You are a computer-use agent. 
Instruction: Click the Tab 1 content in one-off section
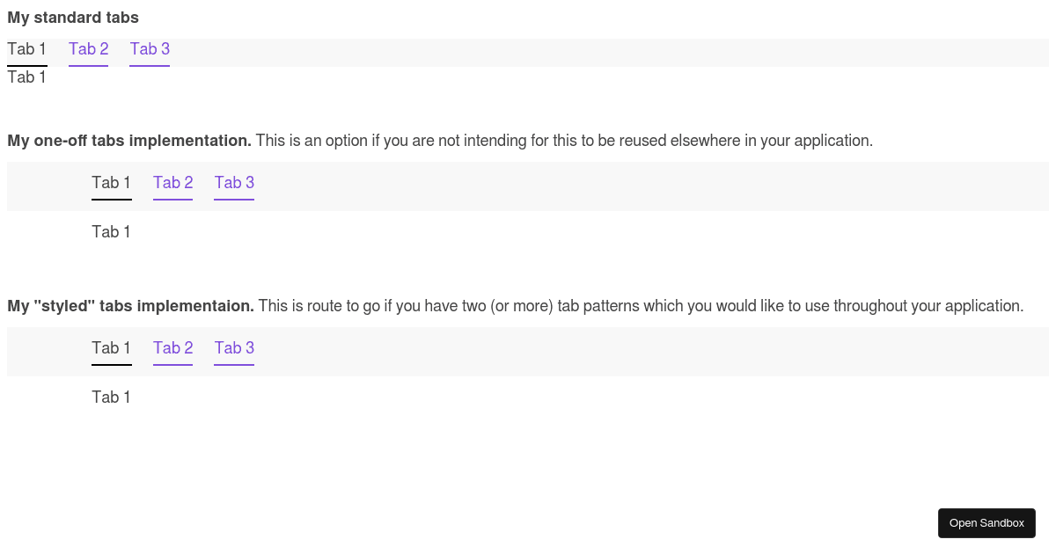111,231
